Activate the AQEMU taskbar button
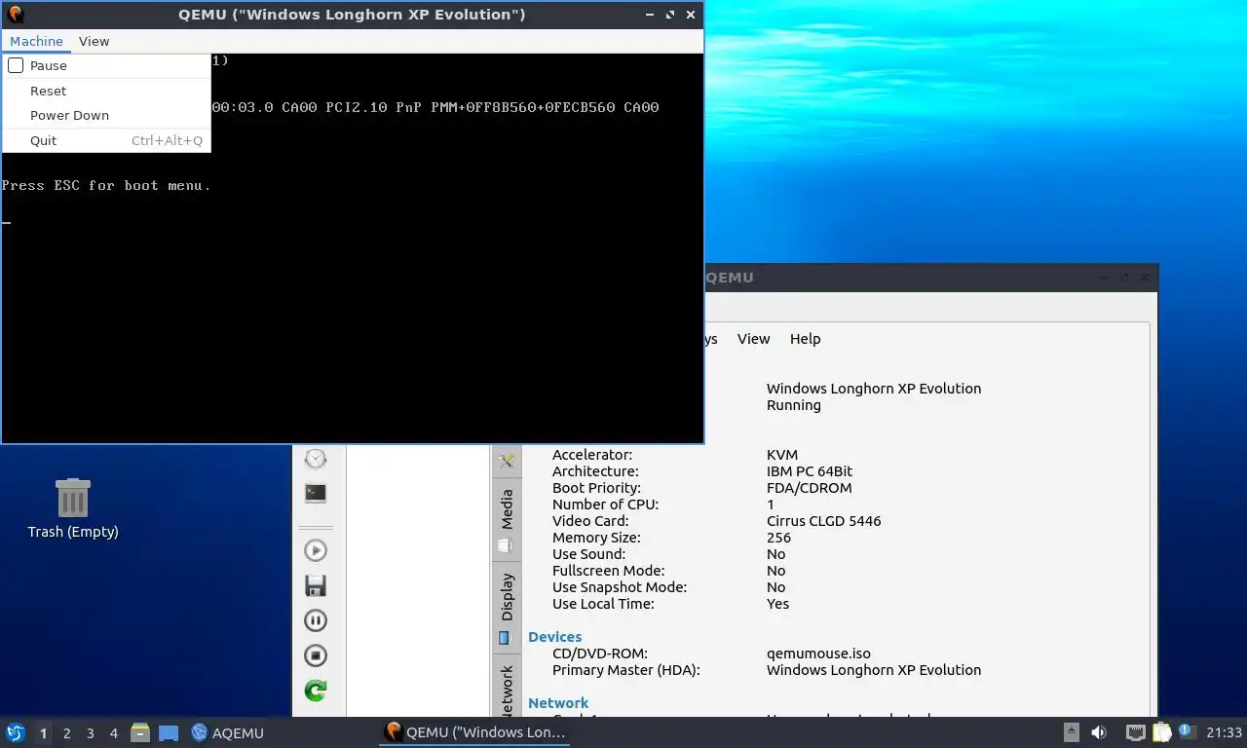1247x748 pixels. pos(228,732)
